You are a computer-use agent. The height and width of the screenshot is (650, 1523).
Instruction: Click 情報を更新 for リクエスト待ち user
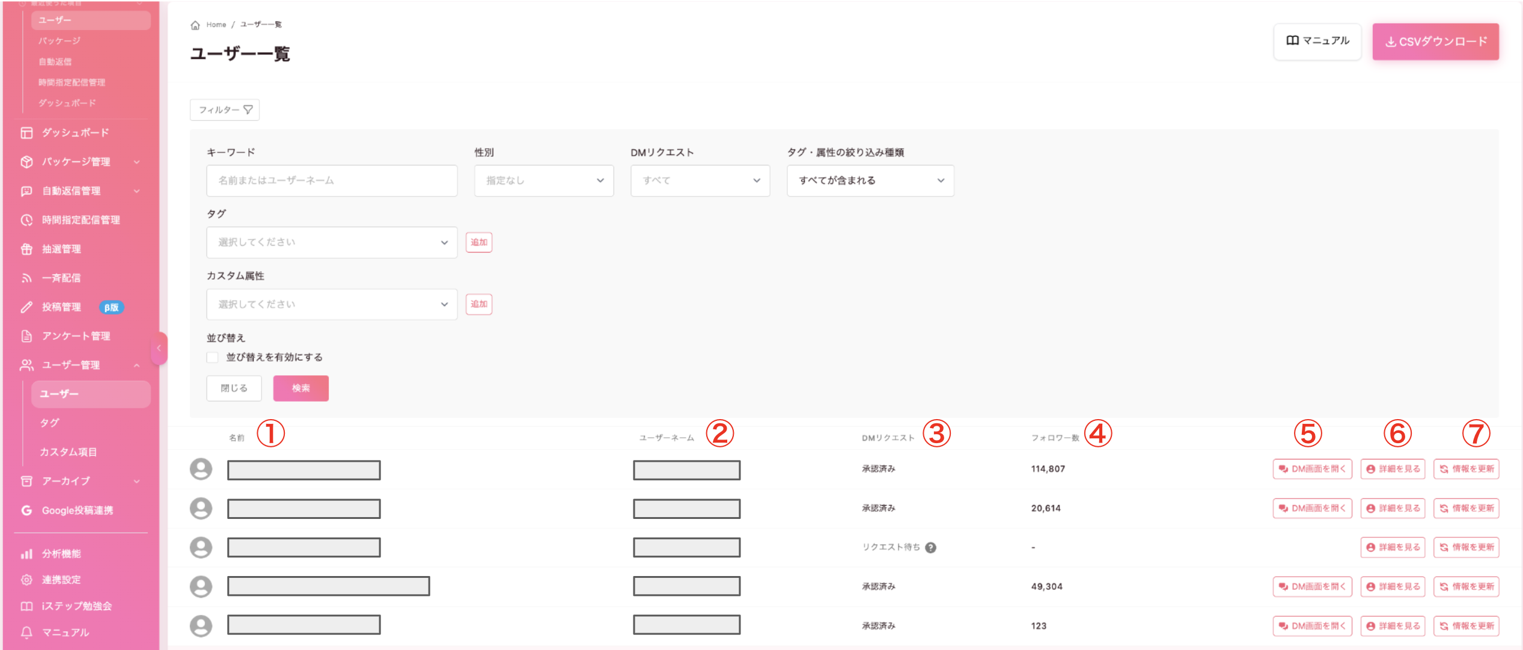(1466, 547)
